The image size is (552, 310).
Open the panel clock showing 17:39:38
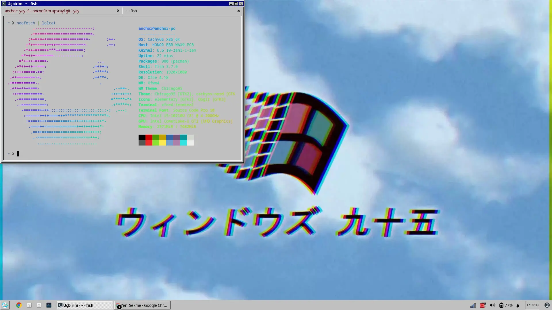point(532,305)
